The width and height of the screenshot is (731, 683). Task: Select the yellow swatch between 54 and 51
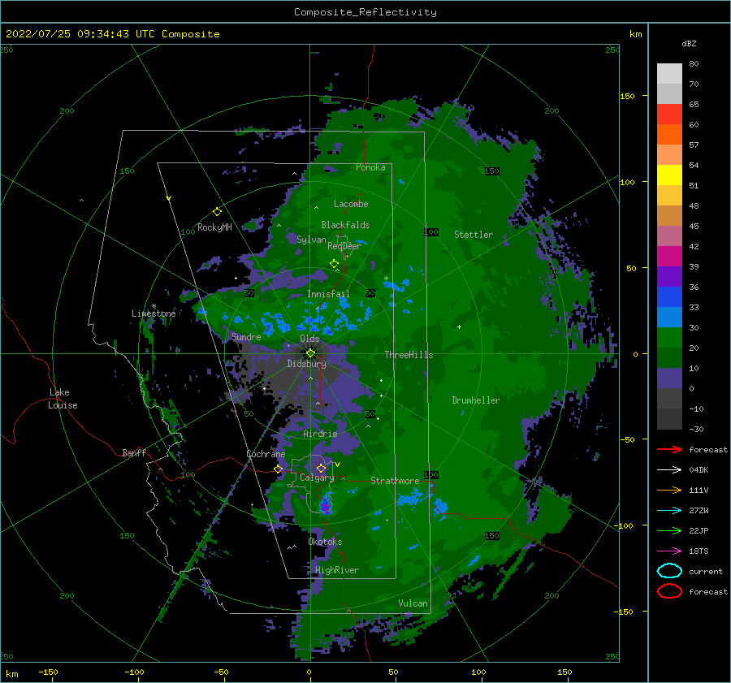[669, 175]
